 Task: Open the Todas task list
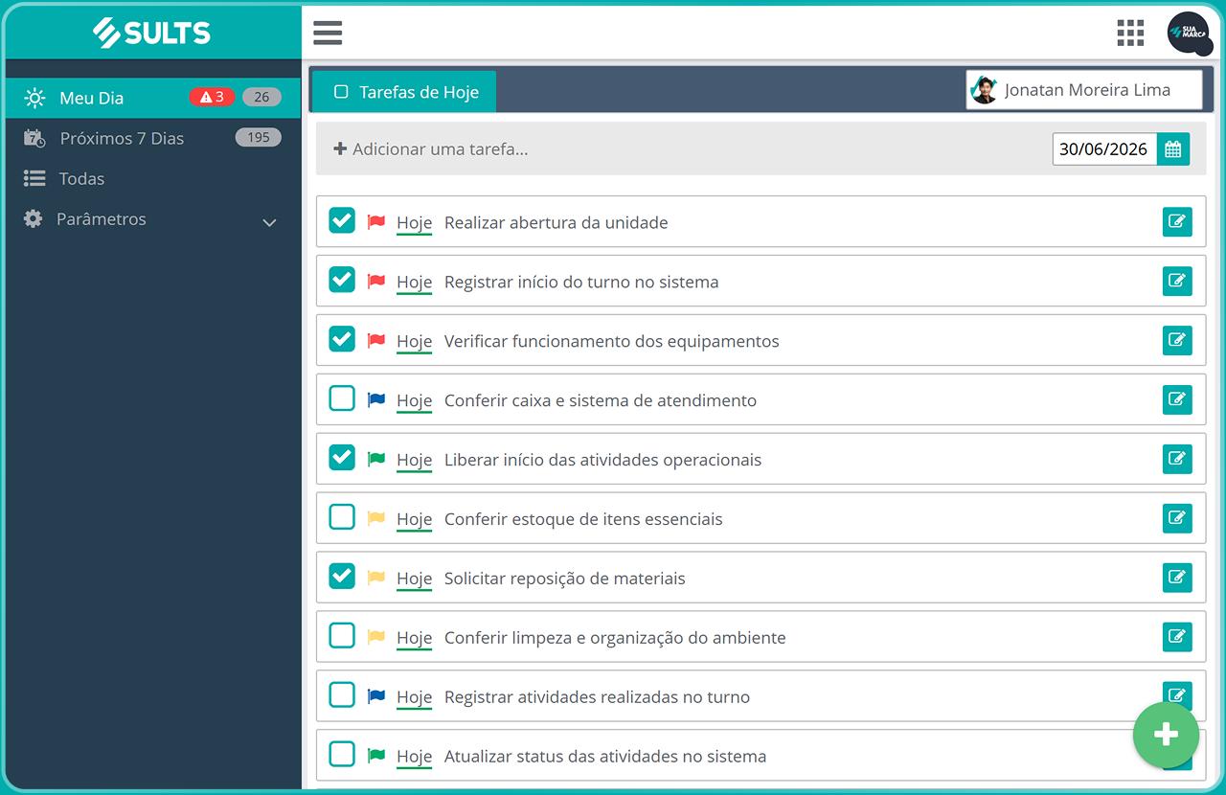[81, 178]
